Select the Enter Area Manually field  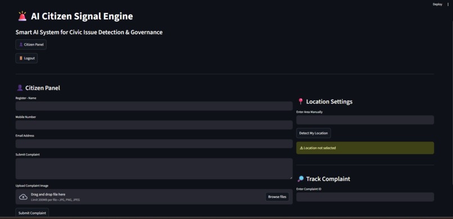coord(365,120)
